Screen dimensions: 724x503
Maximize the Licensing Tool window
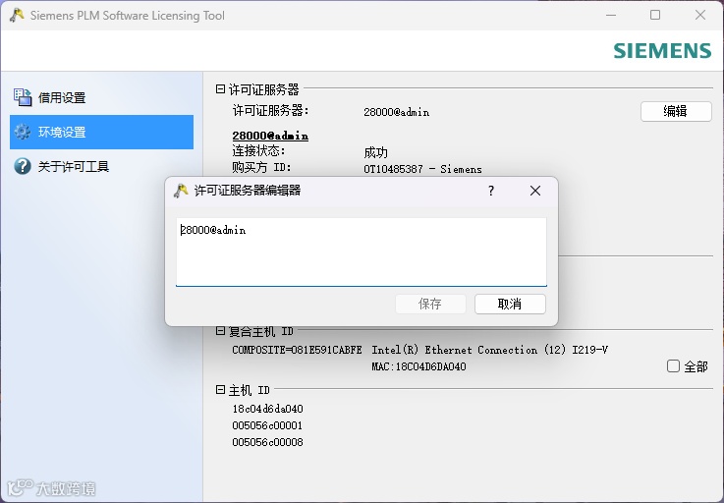[654, 16]
